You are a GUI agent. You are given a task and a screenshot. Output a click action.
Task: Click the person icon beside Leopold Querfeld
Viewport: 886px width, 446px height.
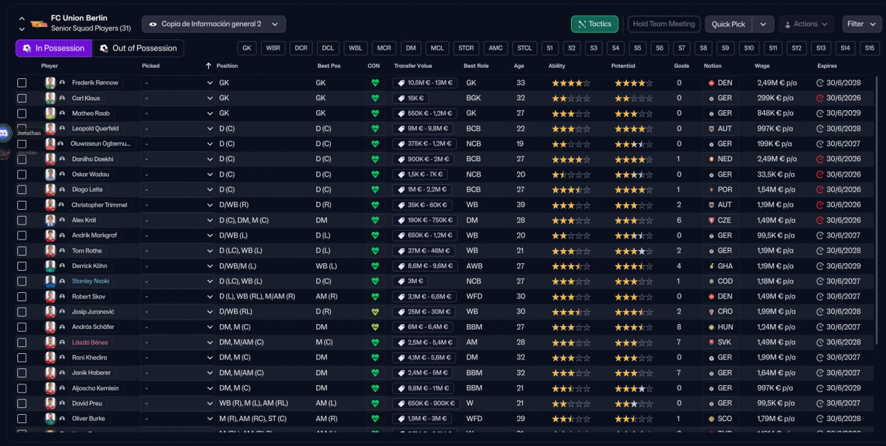[62, 129]
